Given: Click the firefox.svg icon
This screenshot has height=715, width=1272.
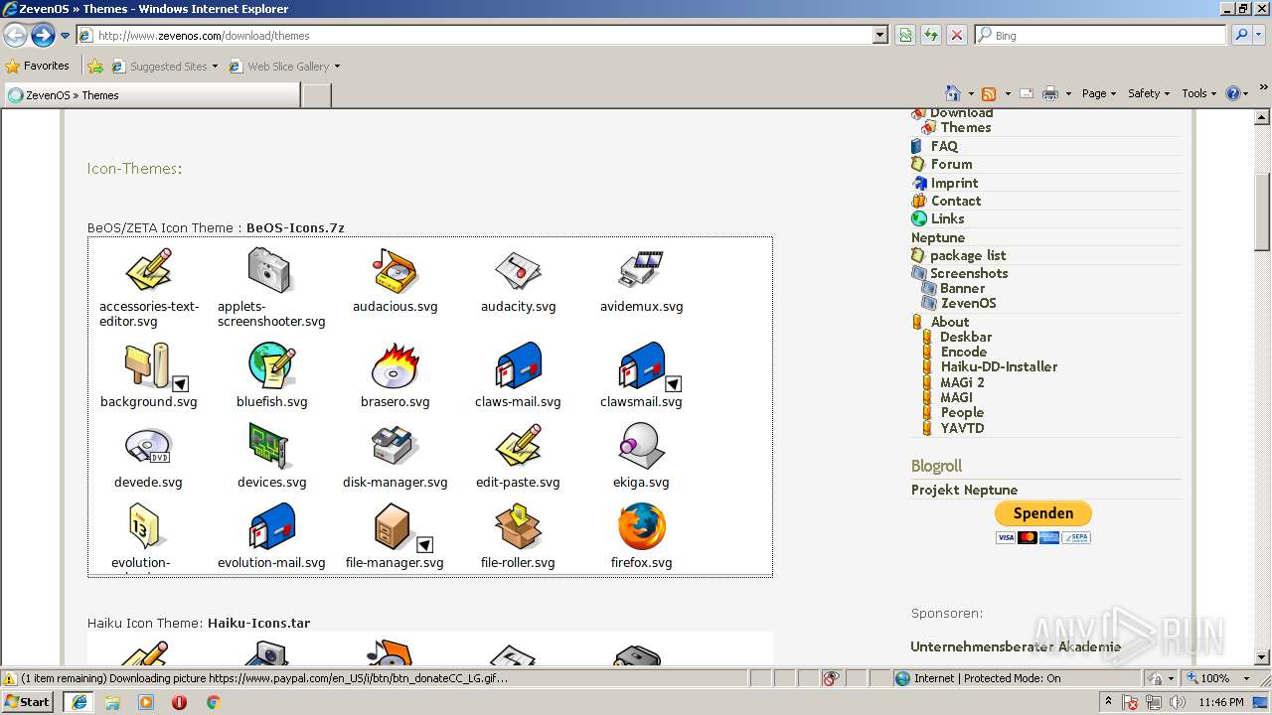Looking at the screenshot, I should pos(641,527).
